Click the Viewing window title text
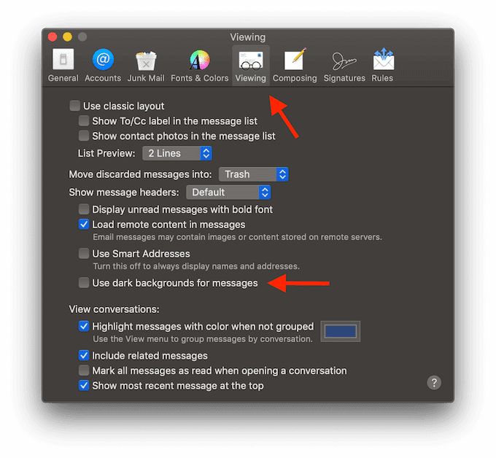 (248, 37)
